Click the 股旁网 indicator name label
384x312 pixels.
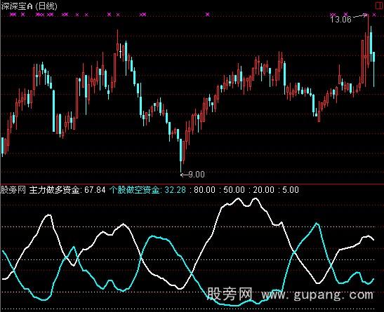tap(13, 190)
